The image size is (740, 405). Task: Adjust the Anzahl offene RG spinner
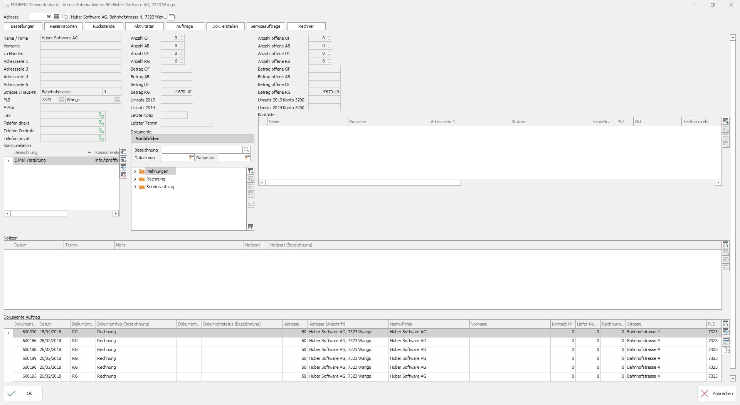click(329, 61)
